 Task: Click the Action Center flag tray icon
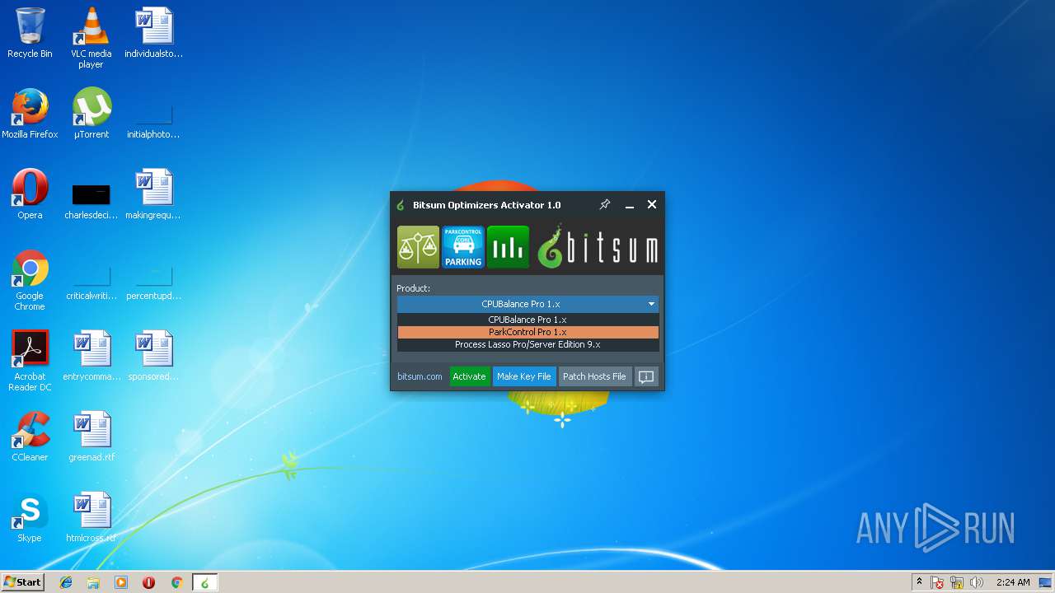[x=938, y=582]
